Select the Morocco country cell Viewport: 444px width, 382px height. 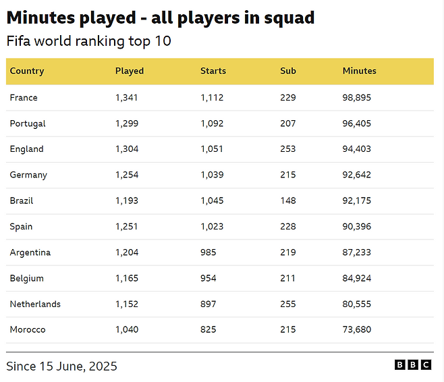coord(28,329)
